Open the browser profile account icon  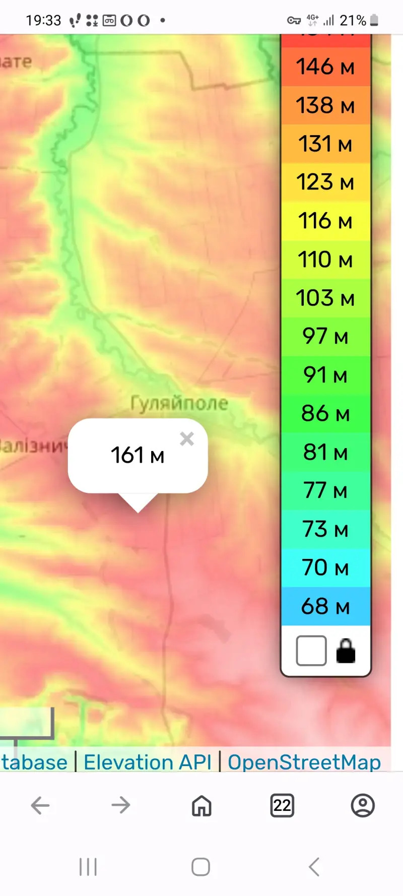[363, 805]
